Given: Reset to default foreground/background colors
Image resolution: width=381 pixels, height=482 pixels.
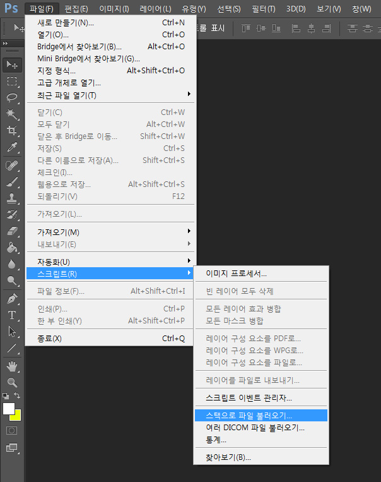Looking at the screenshot, I should (x=6, y=395).
